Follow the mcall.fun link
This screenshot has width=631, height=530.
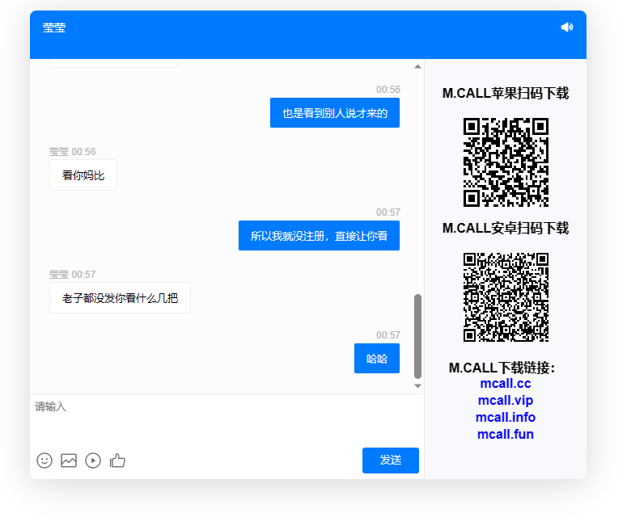[x=505, y=435]
